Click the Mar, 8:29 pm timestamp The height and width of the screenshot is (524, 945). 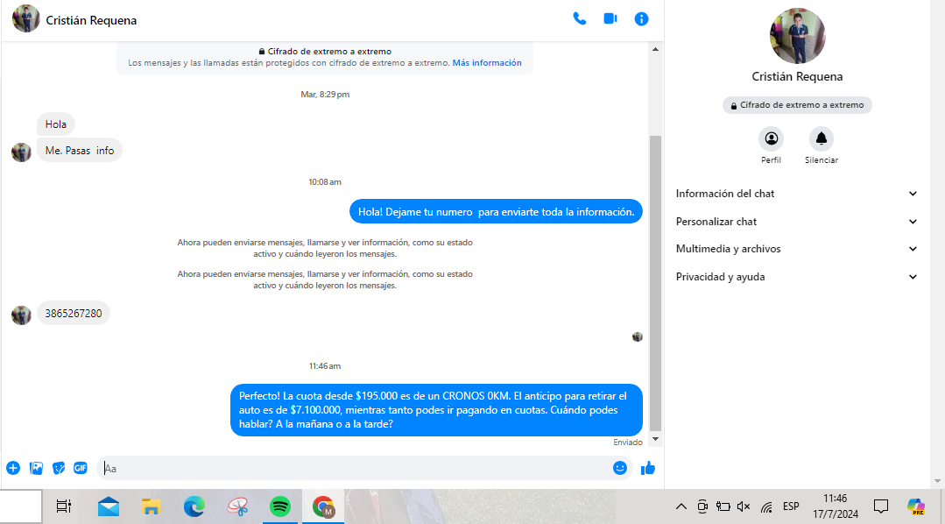coord(325,94)
